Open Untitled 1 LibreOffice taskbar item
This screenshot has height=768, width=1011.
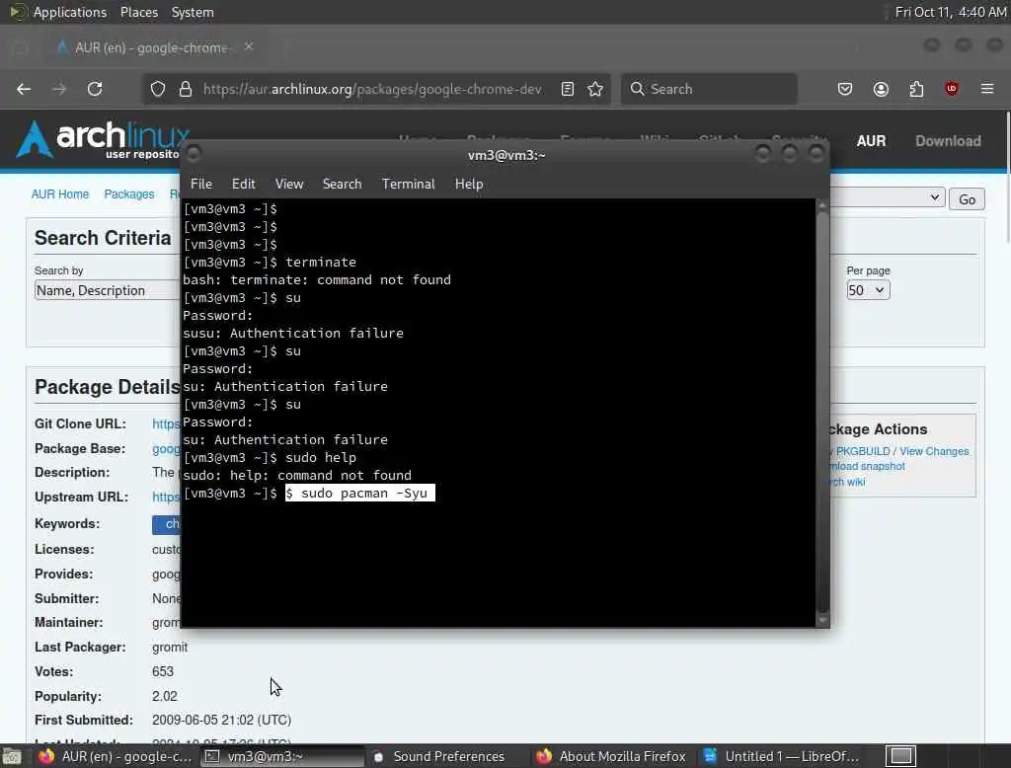782,756
